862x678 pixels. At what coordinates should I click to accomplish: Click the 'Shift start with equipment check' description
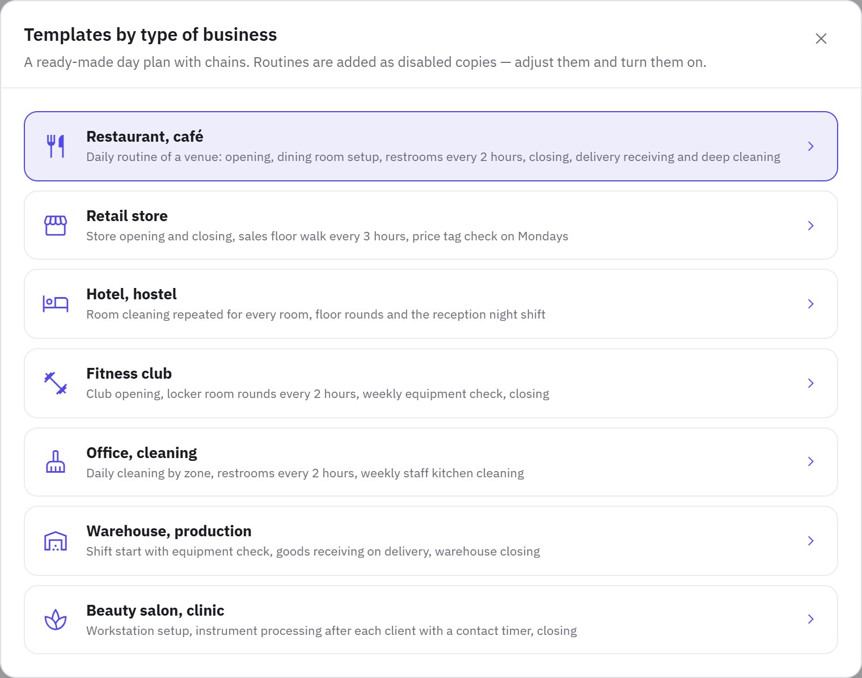coord(313,552)
